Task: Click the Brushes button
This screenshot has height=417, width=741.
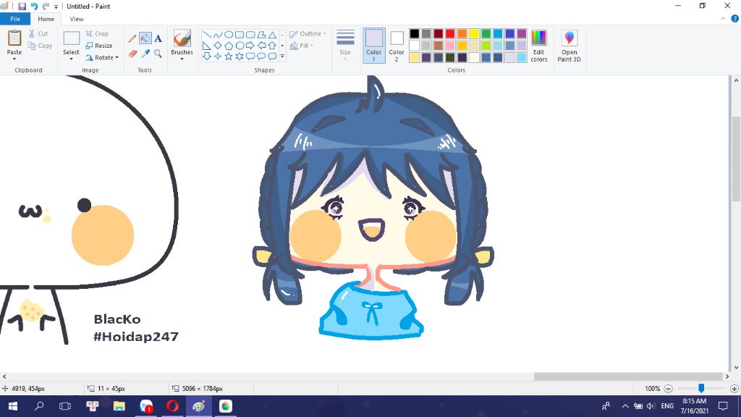Action: click(x=182, y=39)
